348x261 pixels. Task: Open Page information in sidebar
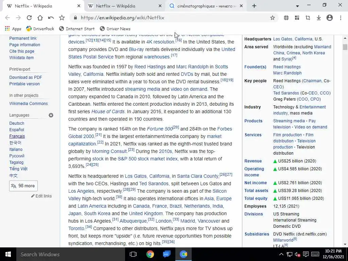pyautogui.click(x=24, y=45)
